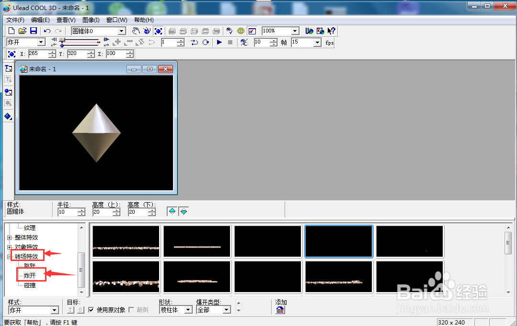Toggle the ping-pong loop mode button
The height and width of the screenshot is (326, 517).
pos(195,42)
